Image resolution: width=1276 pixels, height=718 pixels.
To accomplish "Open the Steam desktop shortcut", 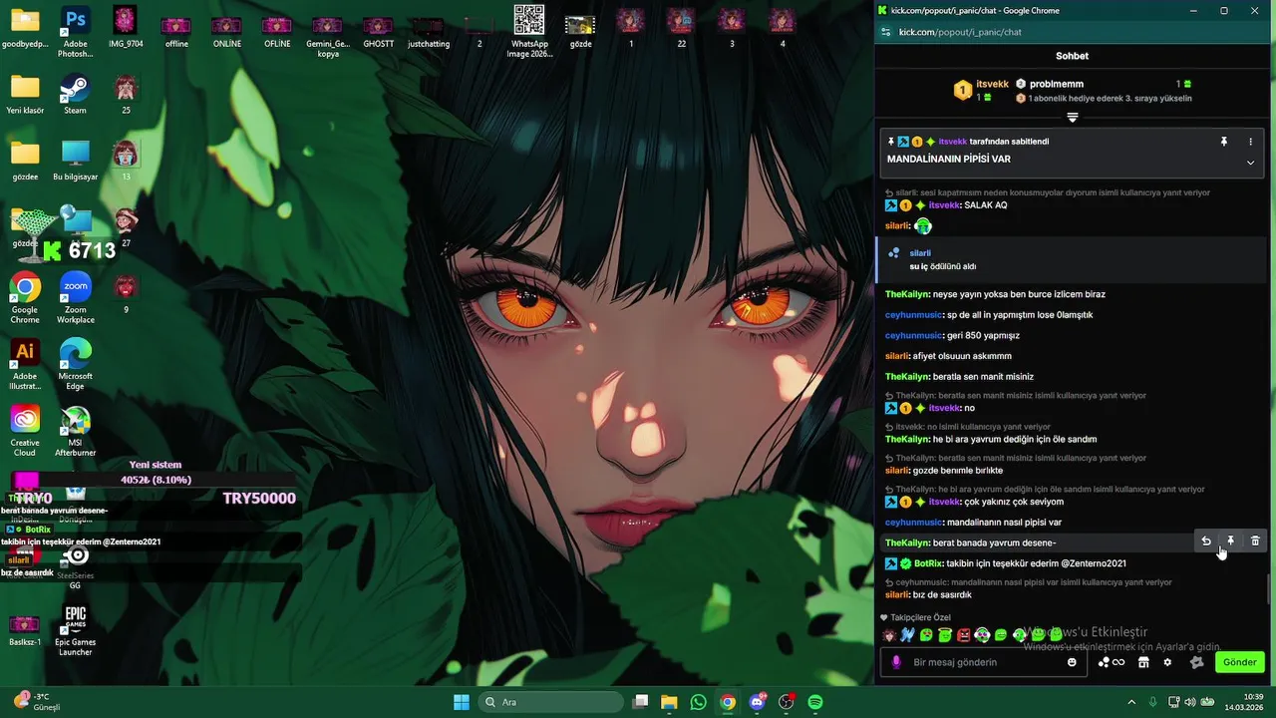I will click(x=75, y=95).
